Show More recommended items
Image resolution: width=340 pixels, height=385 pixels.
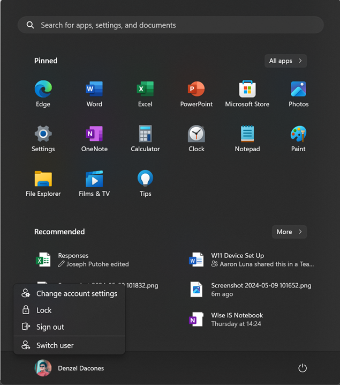click(289, 232)
